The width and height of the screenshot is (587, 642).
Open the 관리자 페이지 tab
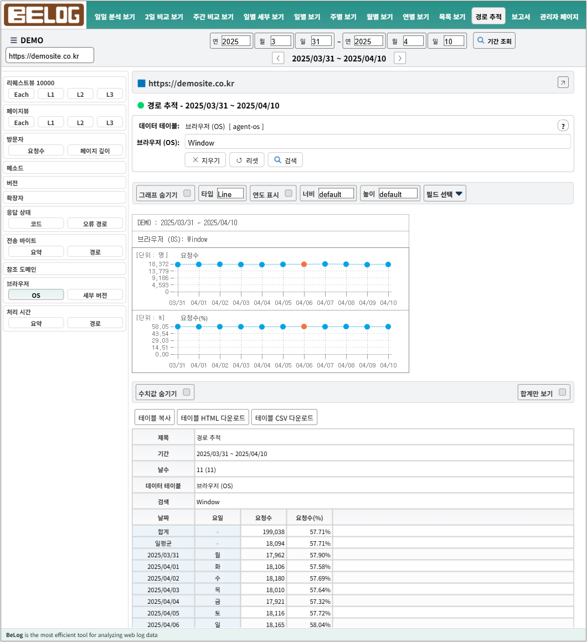point(559,17)
